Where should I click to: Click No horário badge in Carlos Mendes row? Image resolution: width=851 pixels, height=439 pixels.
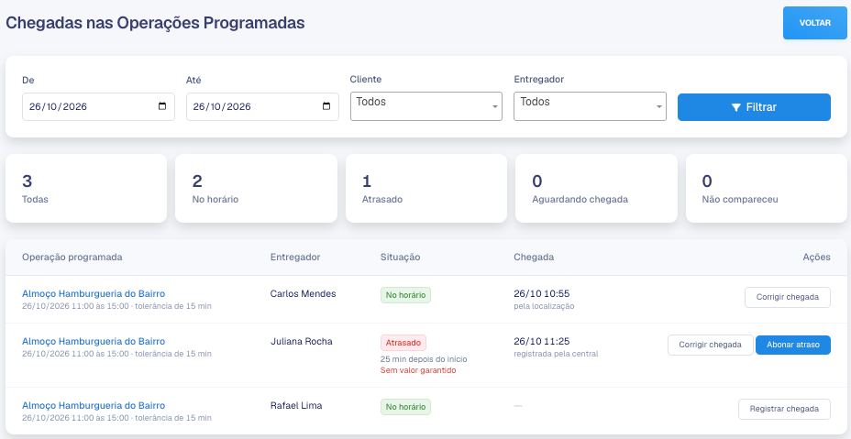pyautogui.click(x=405, y=295)
